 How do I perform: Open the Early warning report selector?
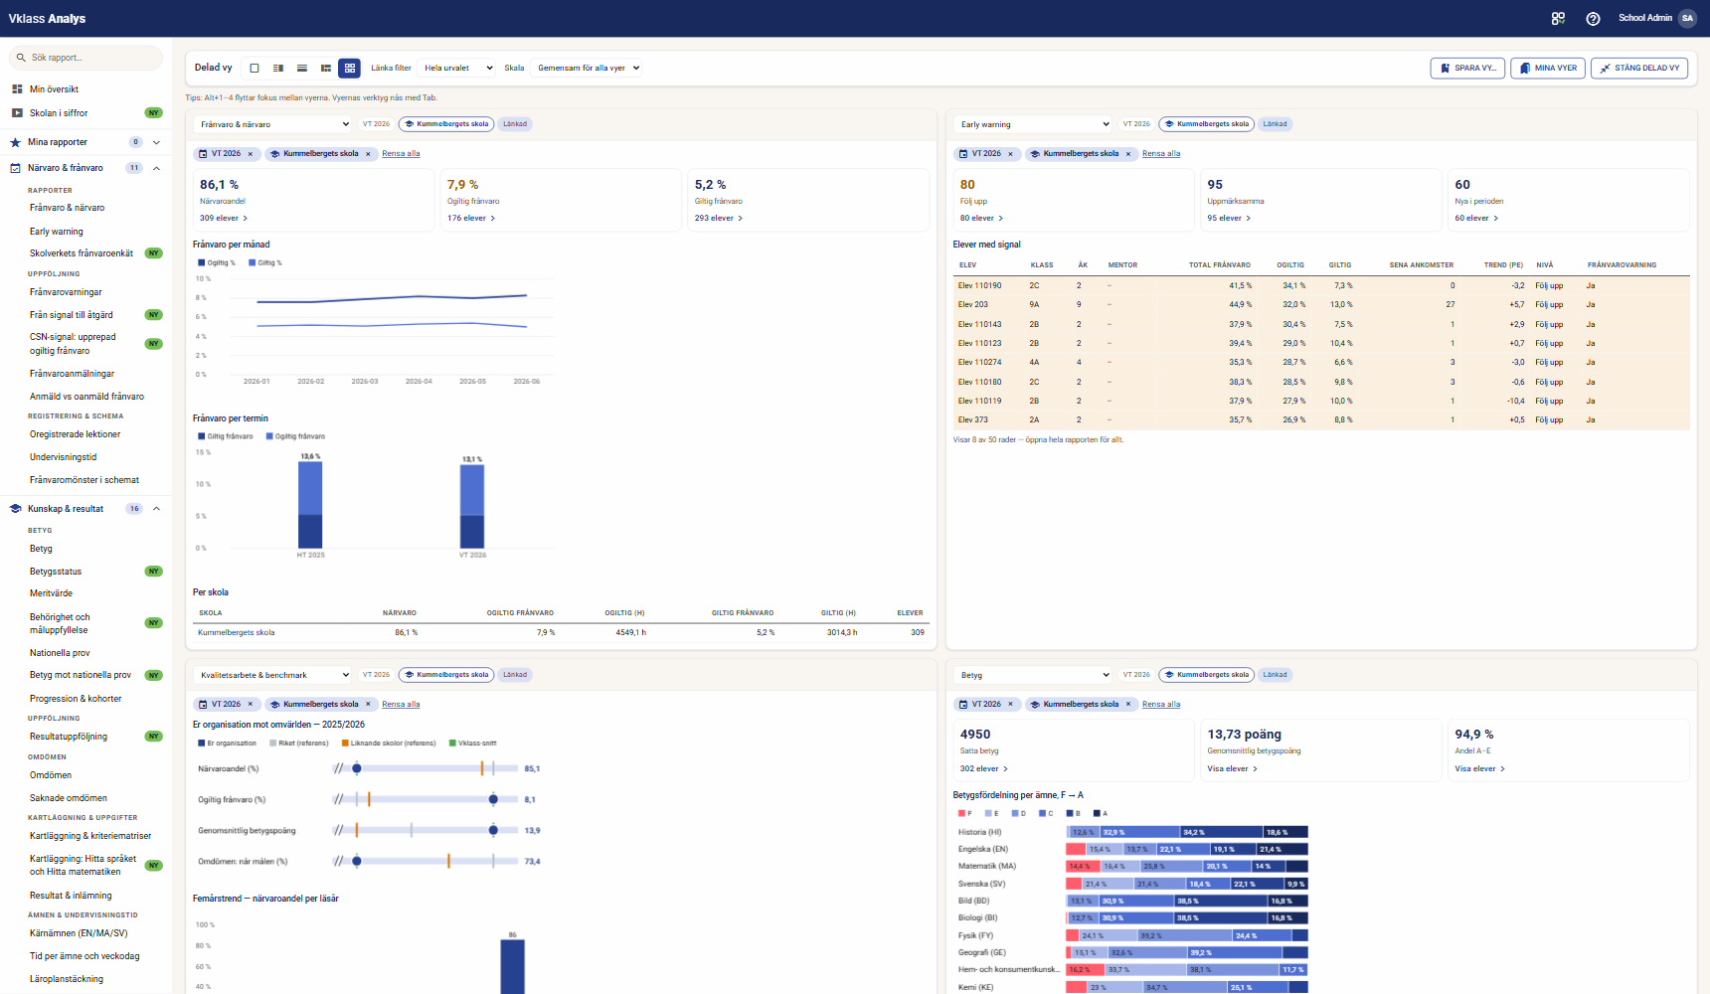tap(1034, 124)
